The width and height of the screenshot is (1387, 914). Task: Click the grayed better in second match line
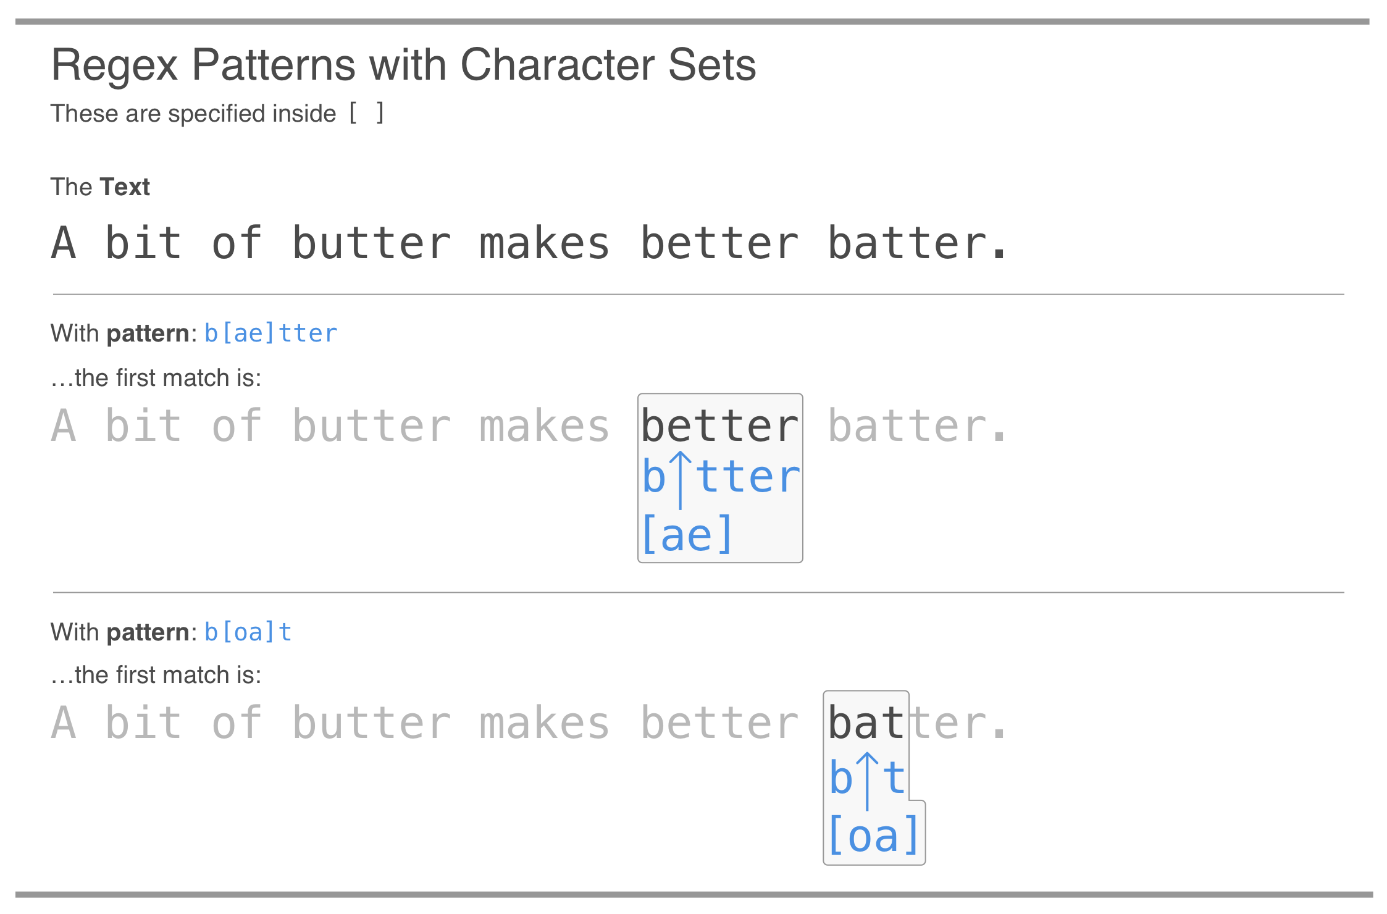[720, 723]
